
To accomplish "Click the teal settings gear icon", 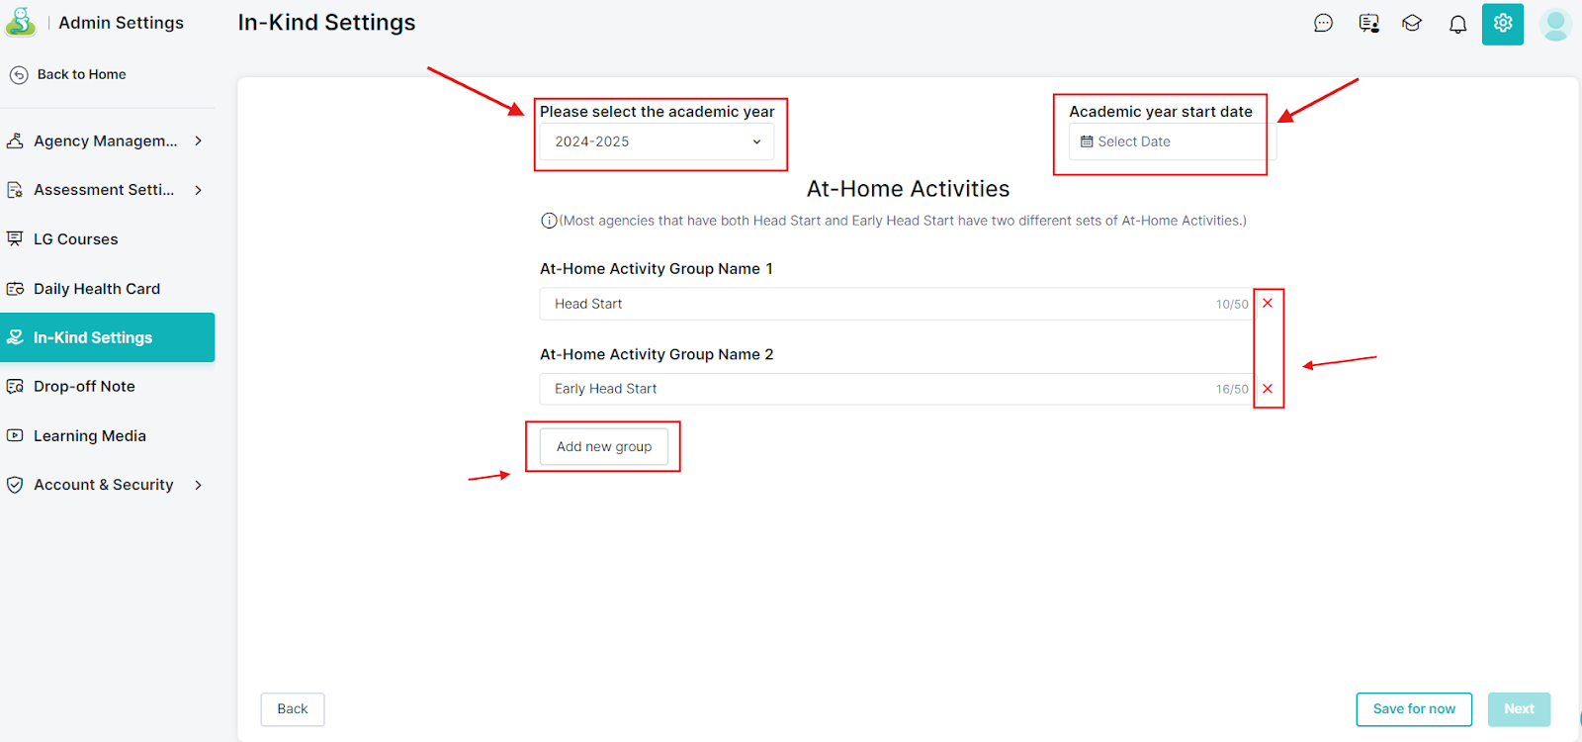I will click(x=1502, y=24).
